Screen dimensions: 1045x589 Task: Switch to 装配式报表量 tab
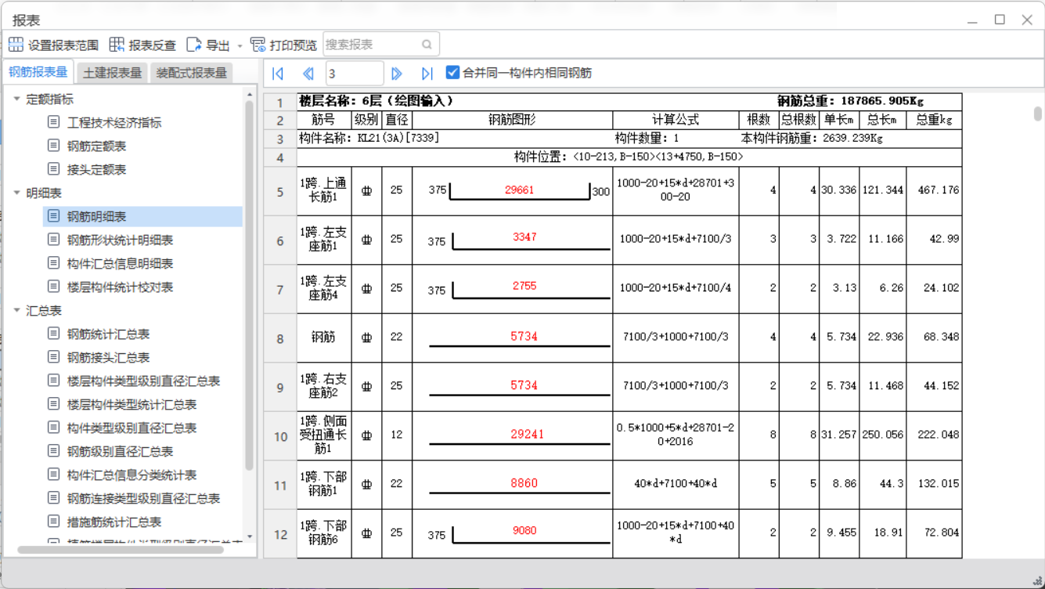192,73
